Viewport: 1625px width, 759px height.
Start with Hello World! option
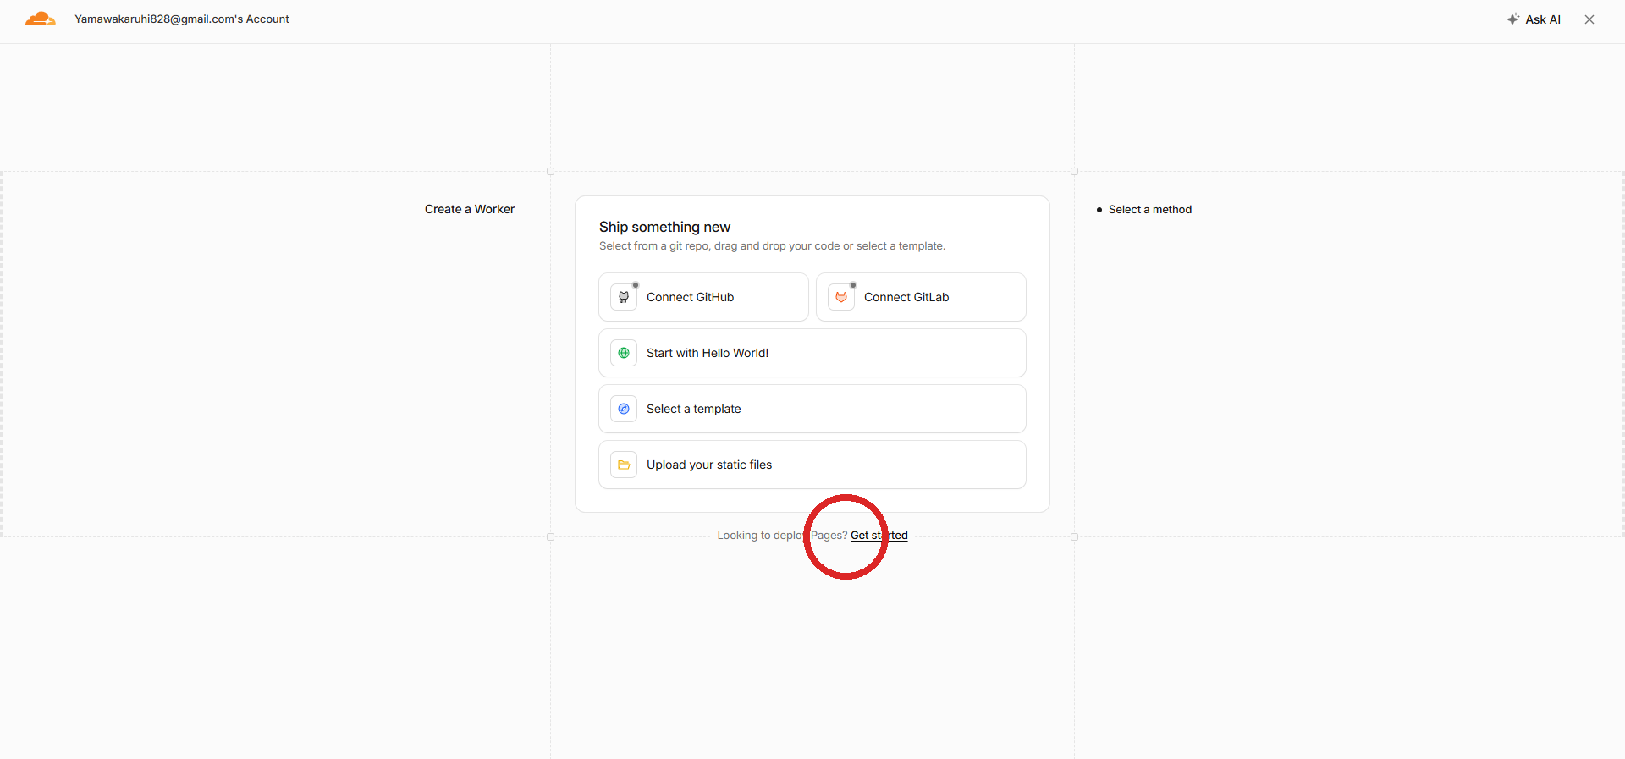tap(812, 353)
